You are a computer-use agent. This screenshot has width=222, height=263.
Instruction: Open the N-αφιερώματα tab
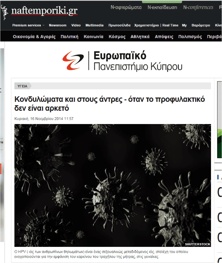[126, 7]
